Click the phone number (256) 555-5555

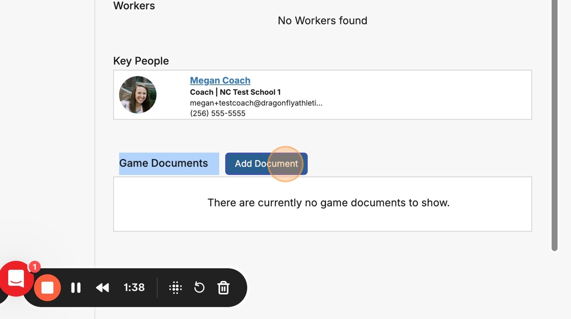coord(218,113)
